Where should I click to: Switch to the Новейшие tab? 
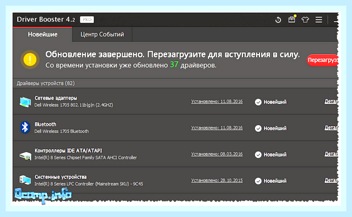[x=43, y=35]
